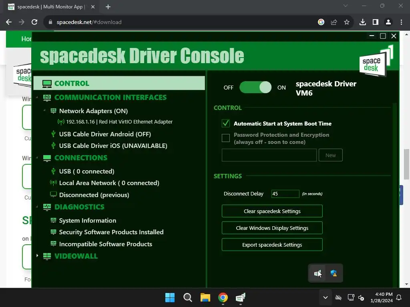Expand the VIDEOWALL section

tap(37, 255)
